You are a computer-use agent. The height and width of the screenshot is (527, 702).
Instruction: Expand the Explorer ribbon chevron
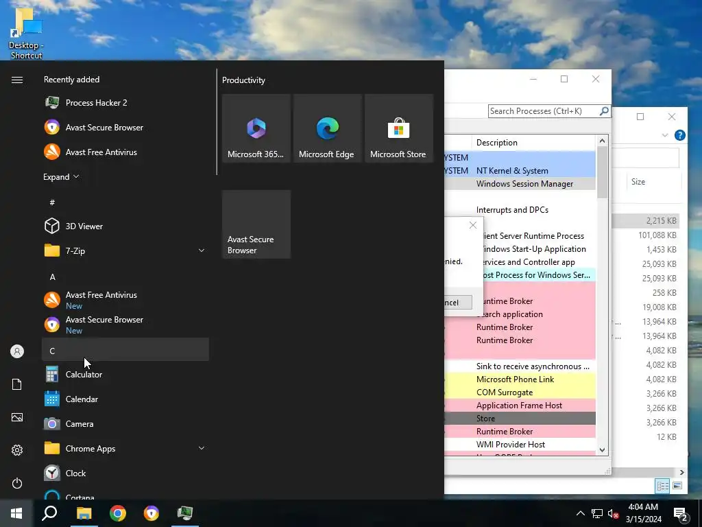(x=665, y=135)
